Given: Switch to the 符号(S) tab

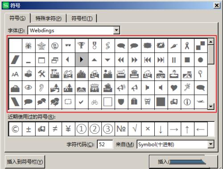Looking at the screenshot, I should coord(17,18).
